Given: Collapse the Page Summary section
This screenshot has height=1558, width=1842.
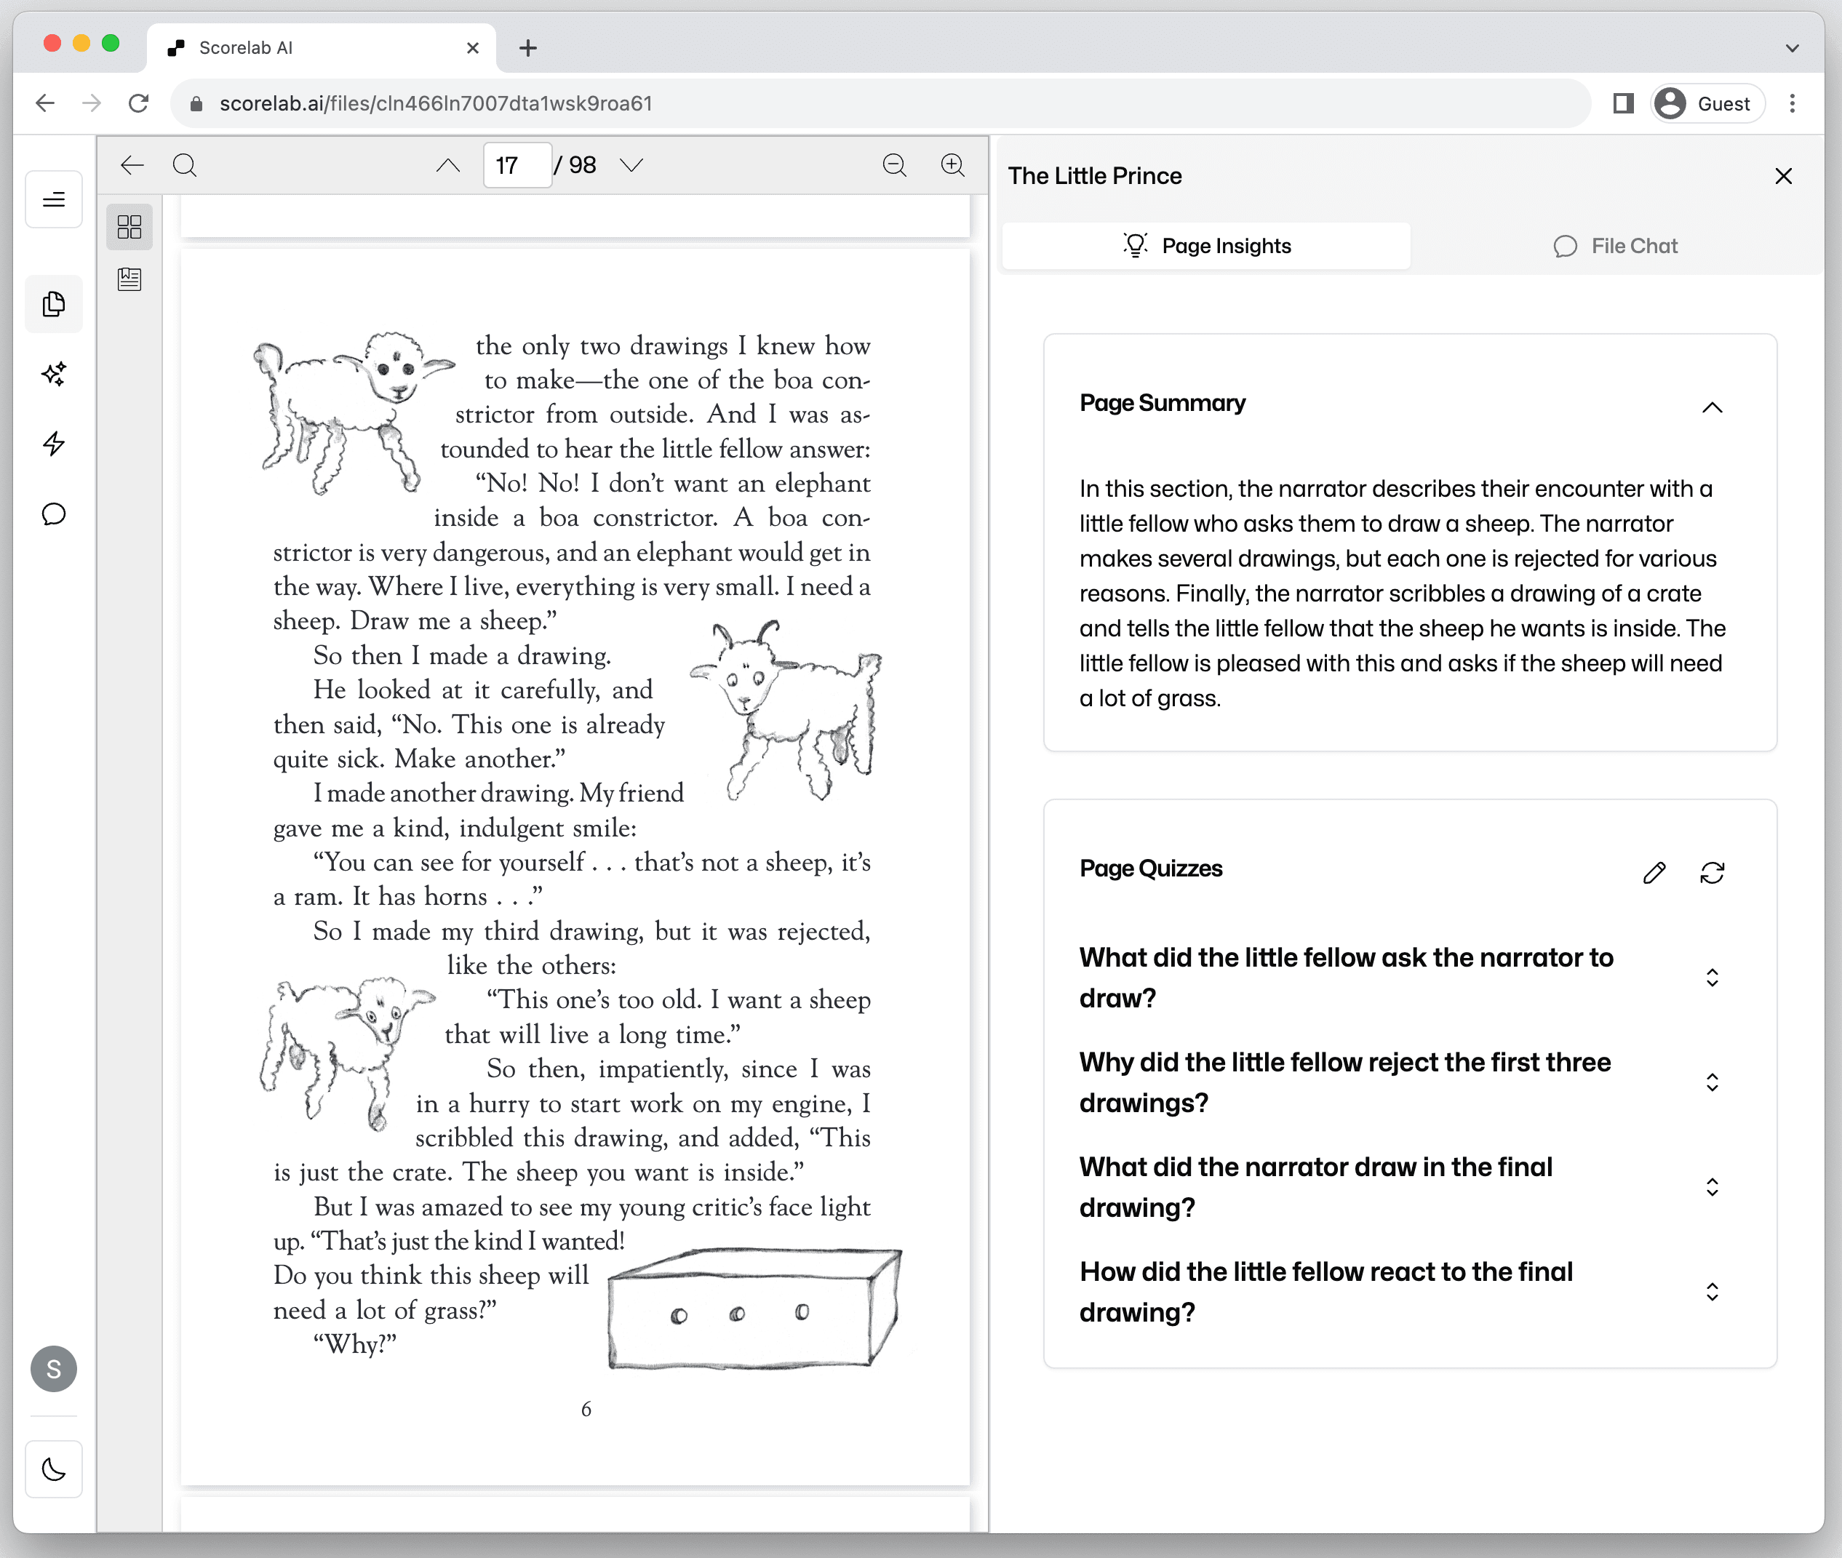Looking at the screenshot, I should click(x=1711, y=407).
